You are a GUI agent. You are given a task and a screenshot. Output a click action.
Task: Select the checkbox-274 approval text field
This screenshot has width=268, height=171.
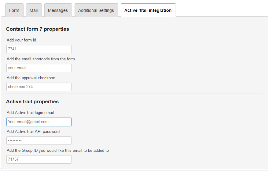point(39,87)
